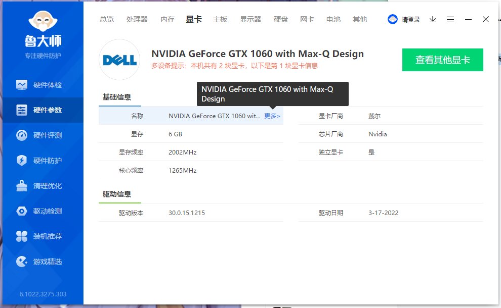The width and height of the screenshot is (501, 308).
Task: Click driver date 3-17-2022
Action: click(384, 213)
